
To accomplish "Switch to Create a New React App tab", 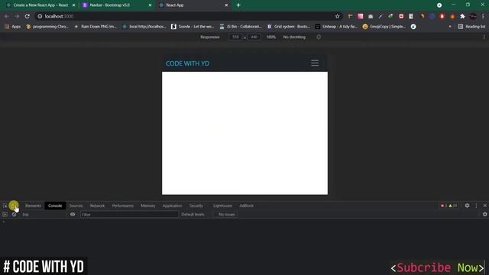I will [40, 5].
